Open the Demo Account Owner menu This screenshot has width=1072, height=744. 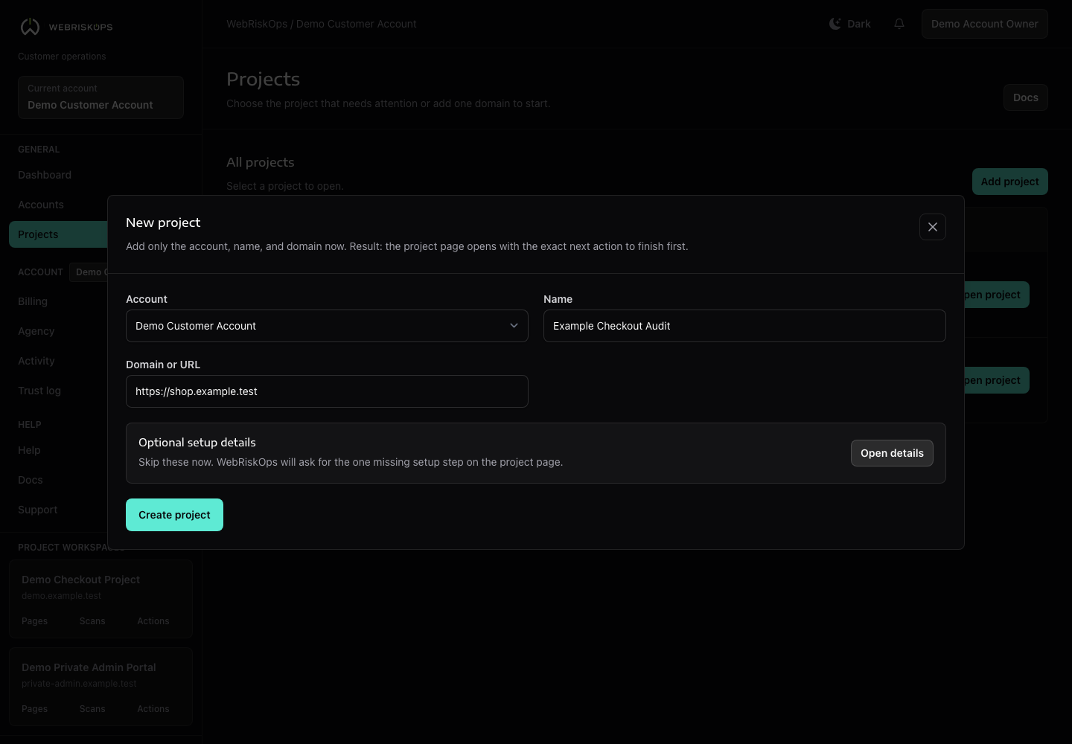[984, 24]
